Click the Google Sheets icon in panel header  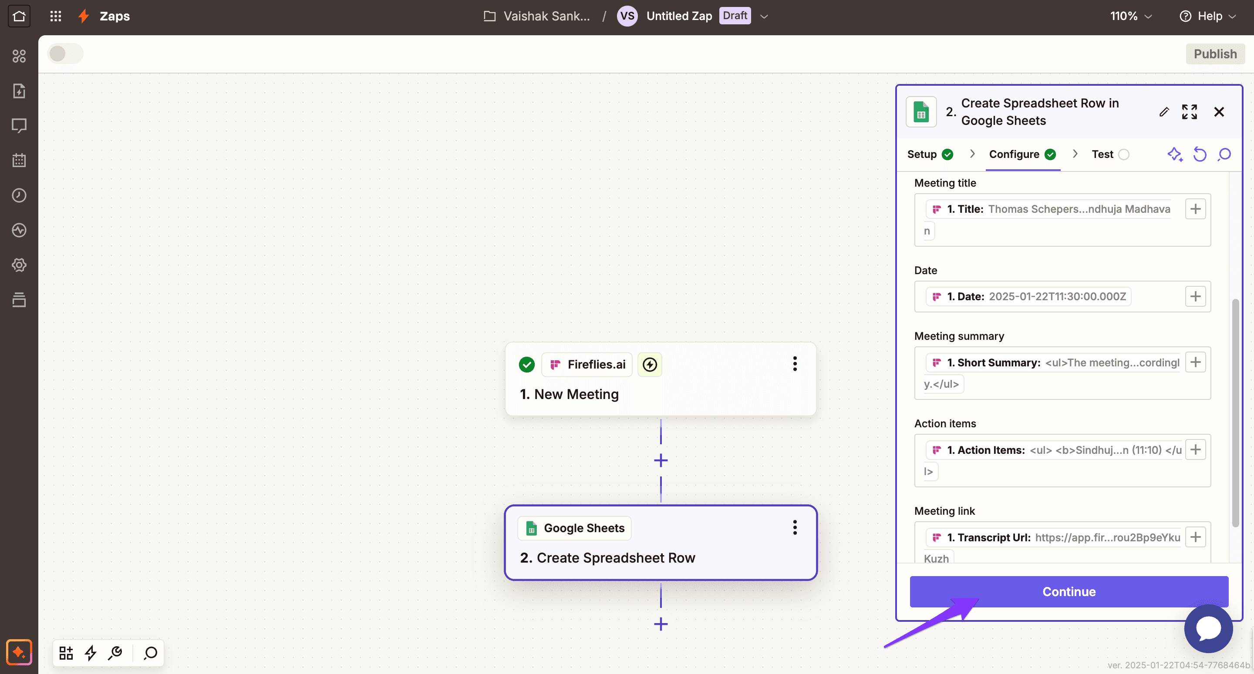pyautogui.click(x=920, y=112)
